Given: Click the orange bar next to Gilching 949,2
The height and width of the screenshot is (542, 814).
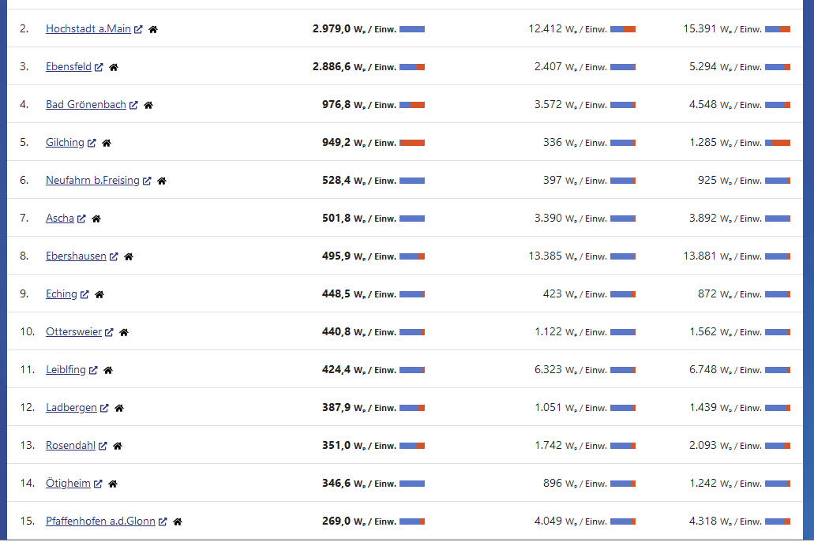Looking at the screenshot, I should tap(412, 143).
